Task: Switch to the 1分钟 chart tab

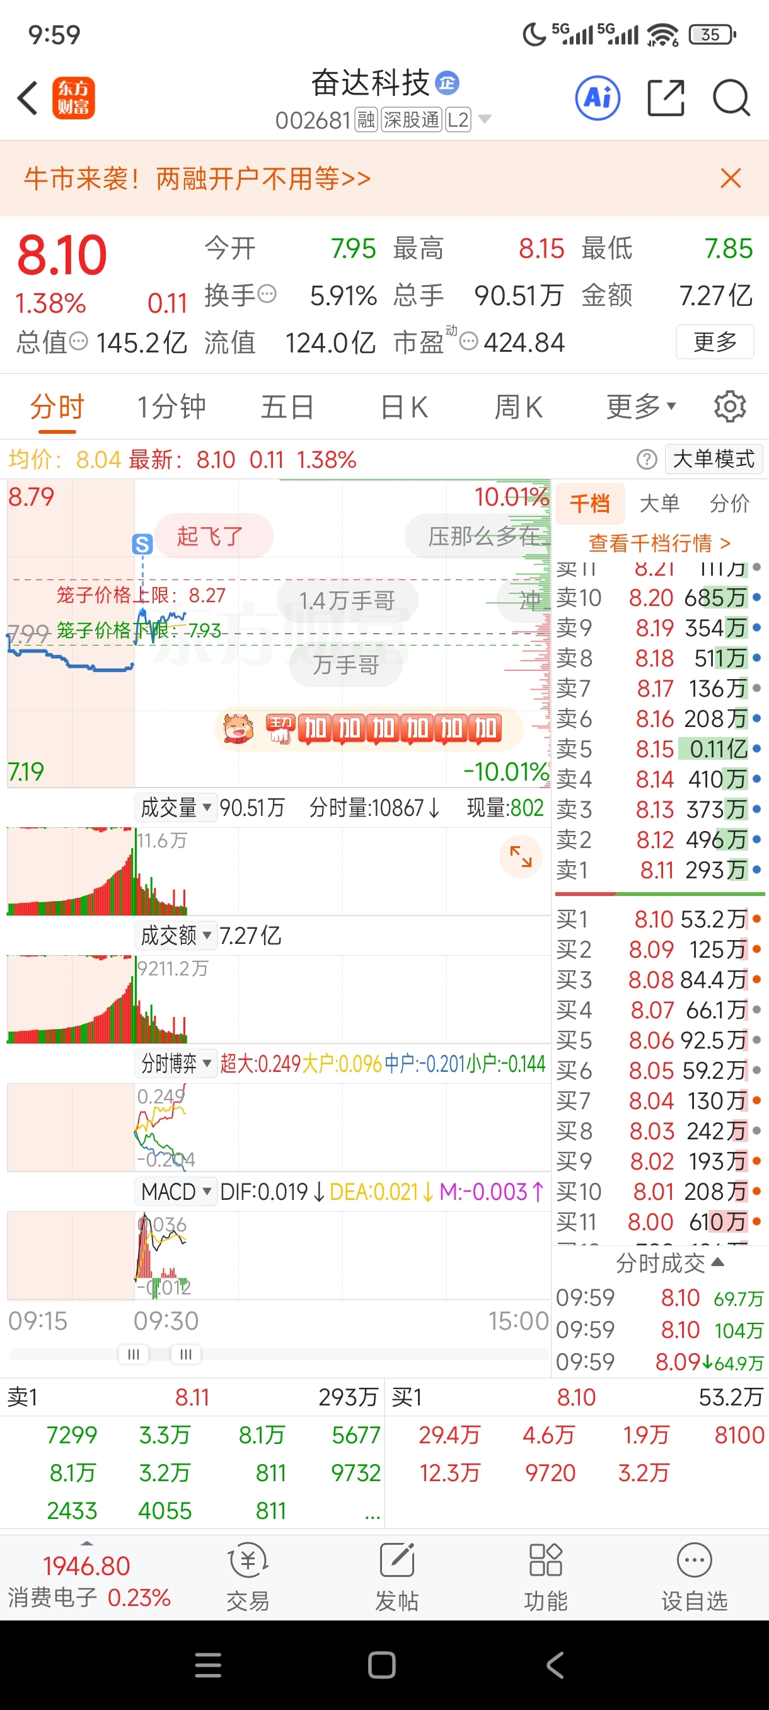Action: (171, 406)
